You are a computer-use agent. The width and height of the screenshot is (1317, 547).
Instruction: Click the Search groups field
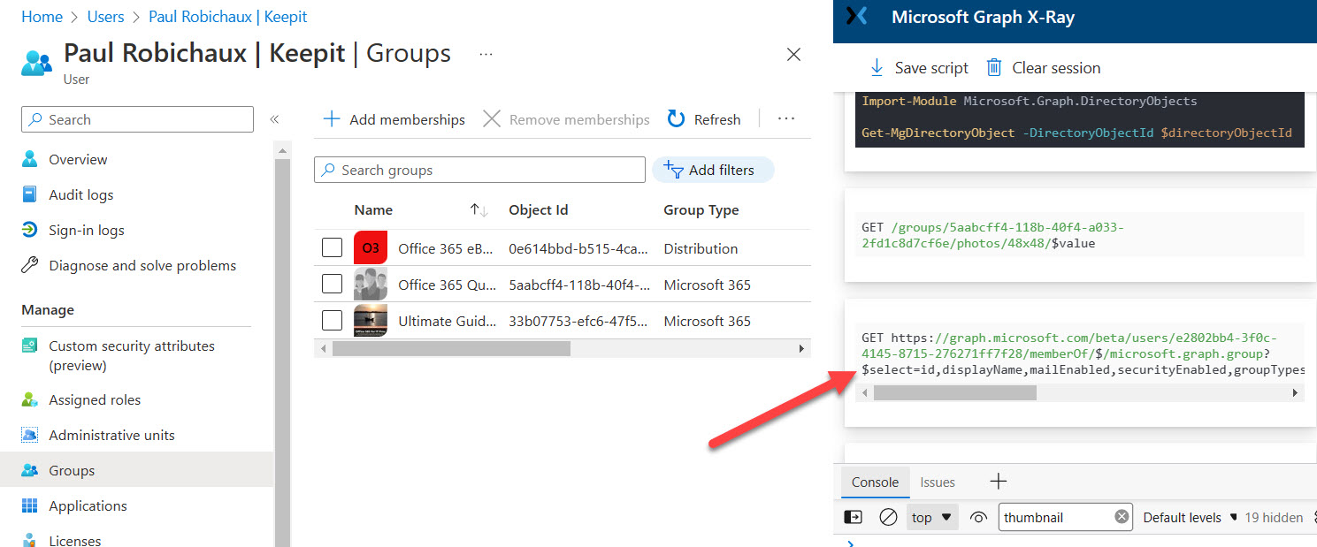(x=479, y=170)
